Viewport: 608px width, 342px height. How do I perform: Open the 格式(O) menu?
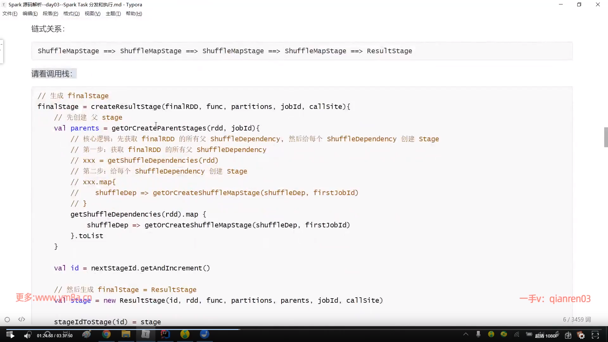71,14
